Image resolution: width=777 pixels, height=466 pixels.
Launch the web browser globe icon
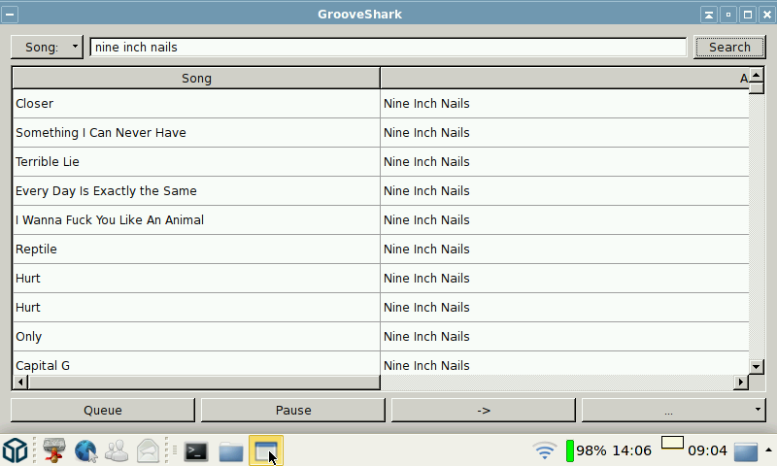pos(86,450)
